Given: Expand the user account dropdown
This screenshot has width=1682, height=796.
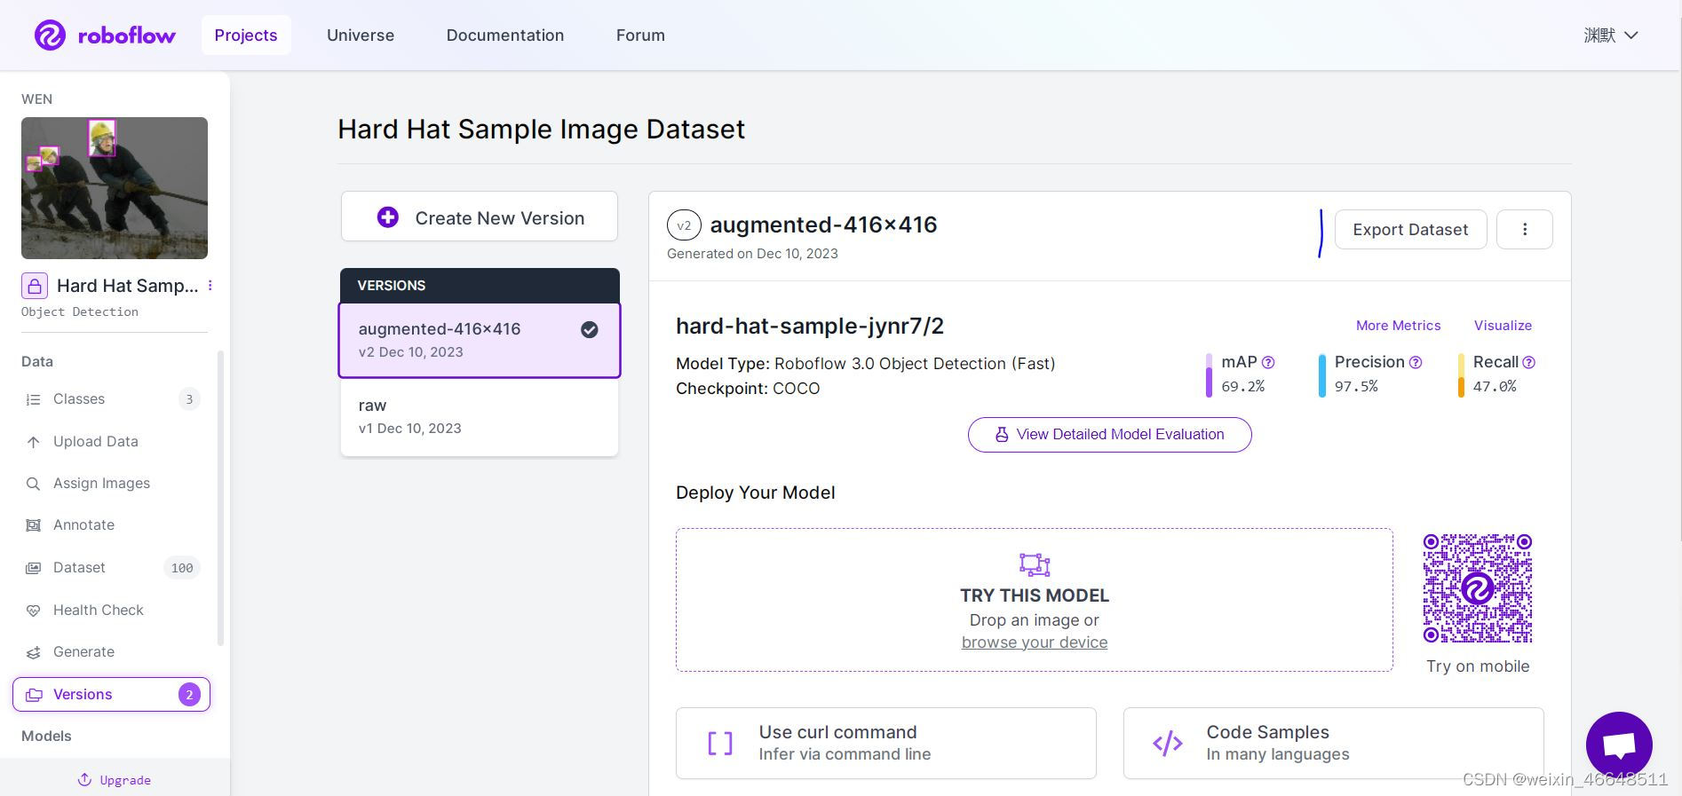Looking at the screenshot, I should tap(1611, 35).
